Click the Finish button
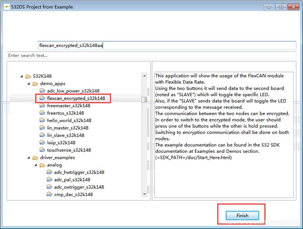303x229 pixels. click(242, 216)
